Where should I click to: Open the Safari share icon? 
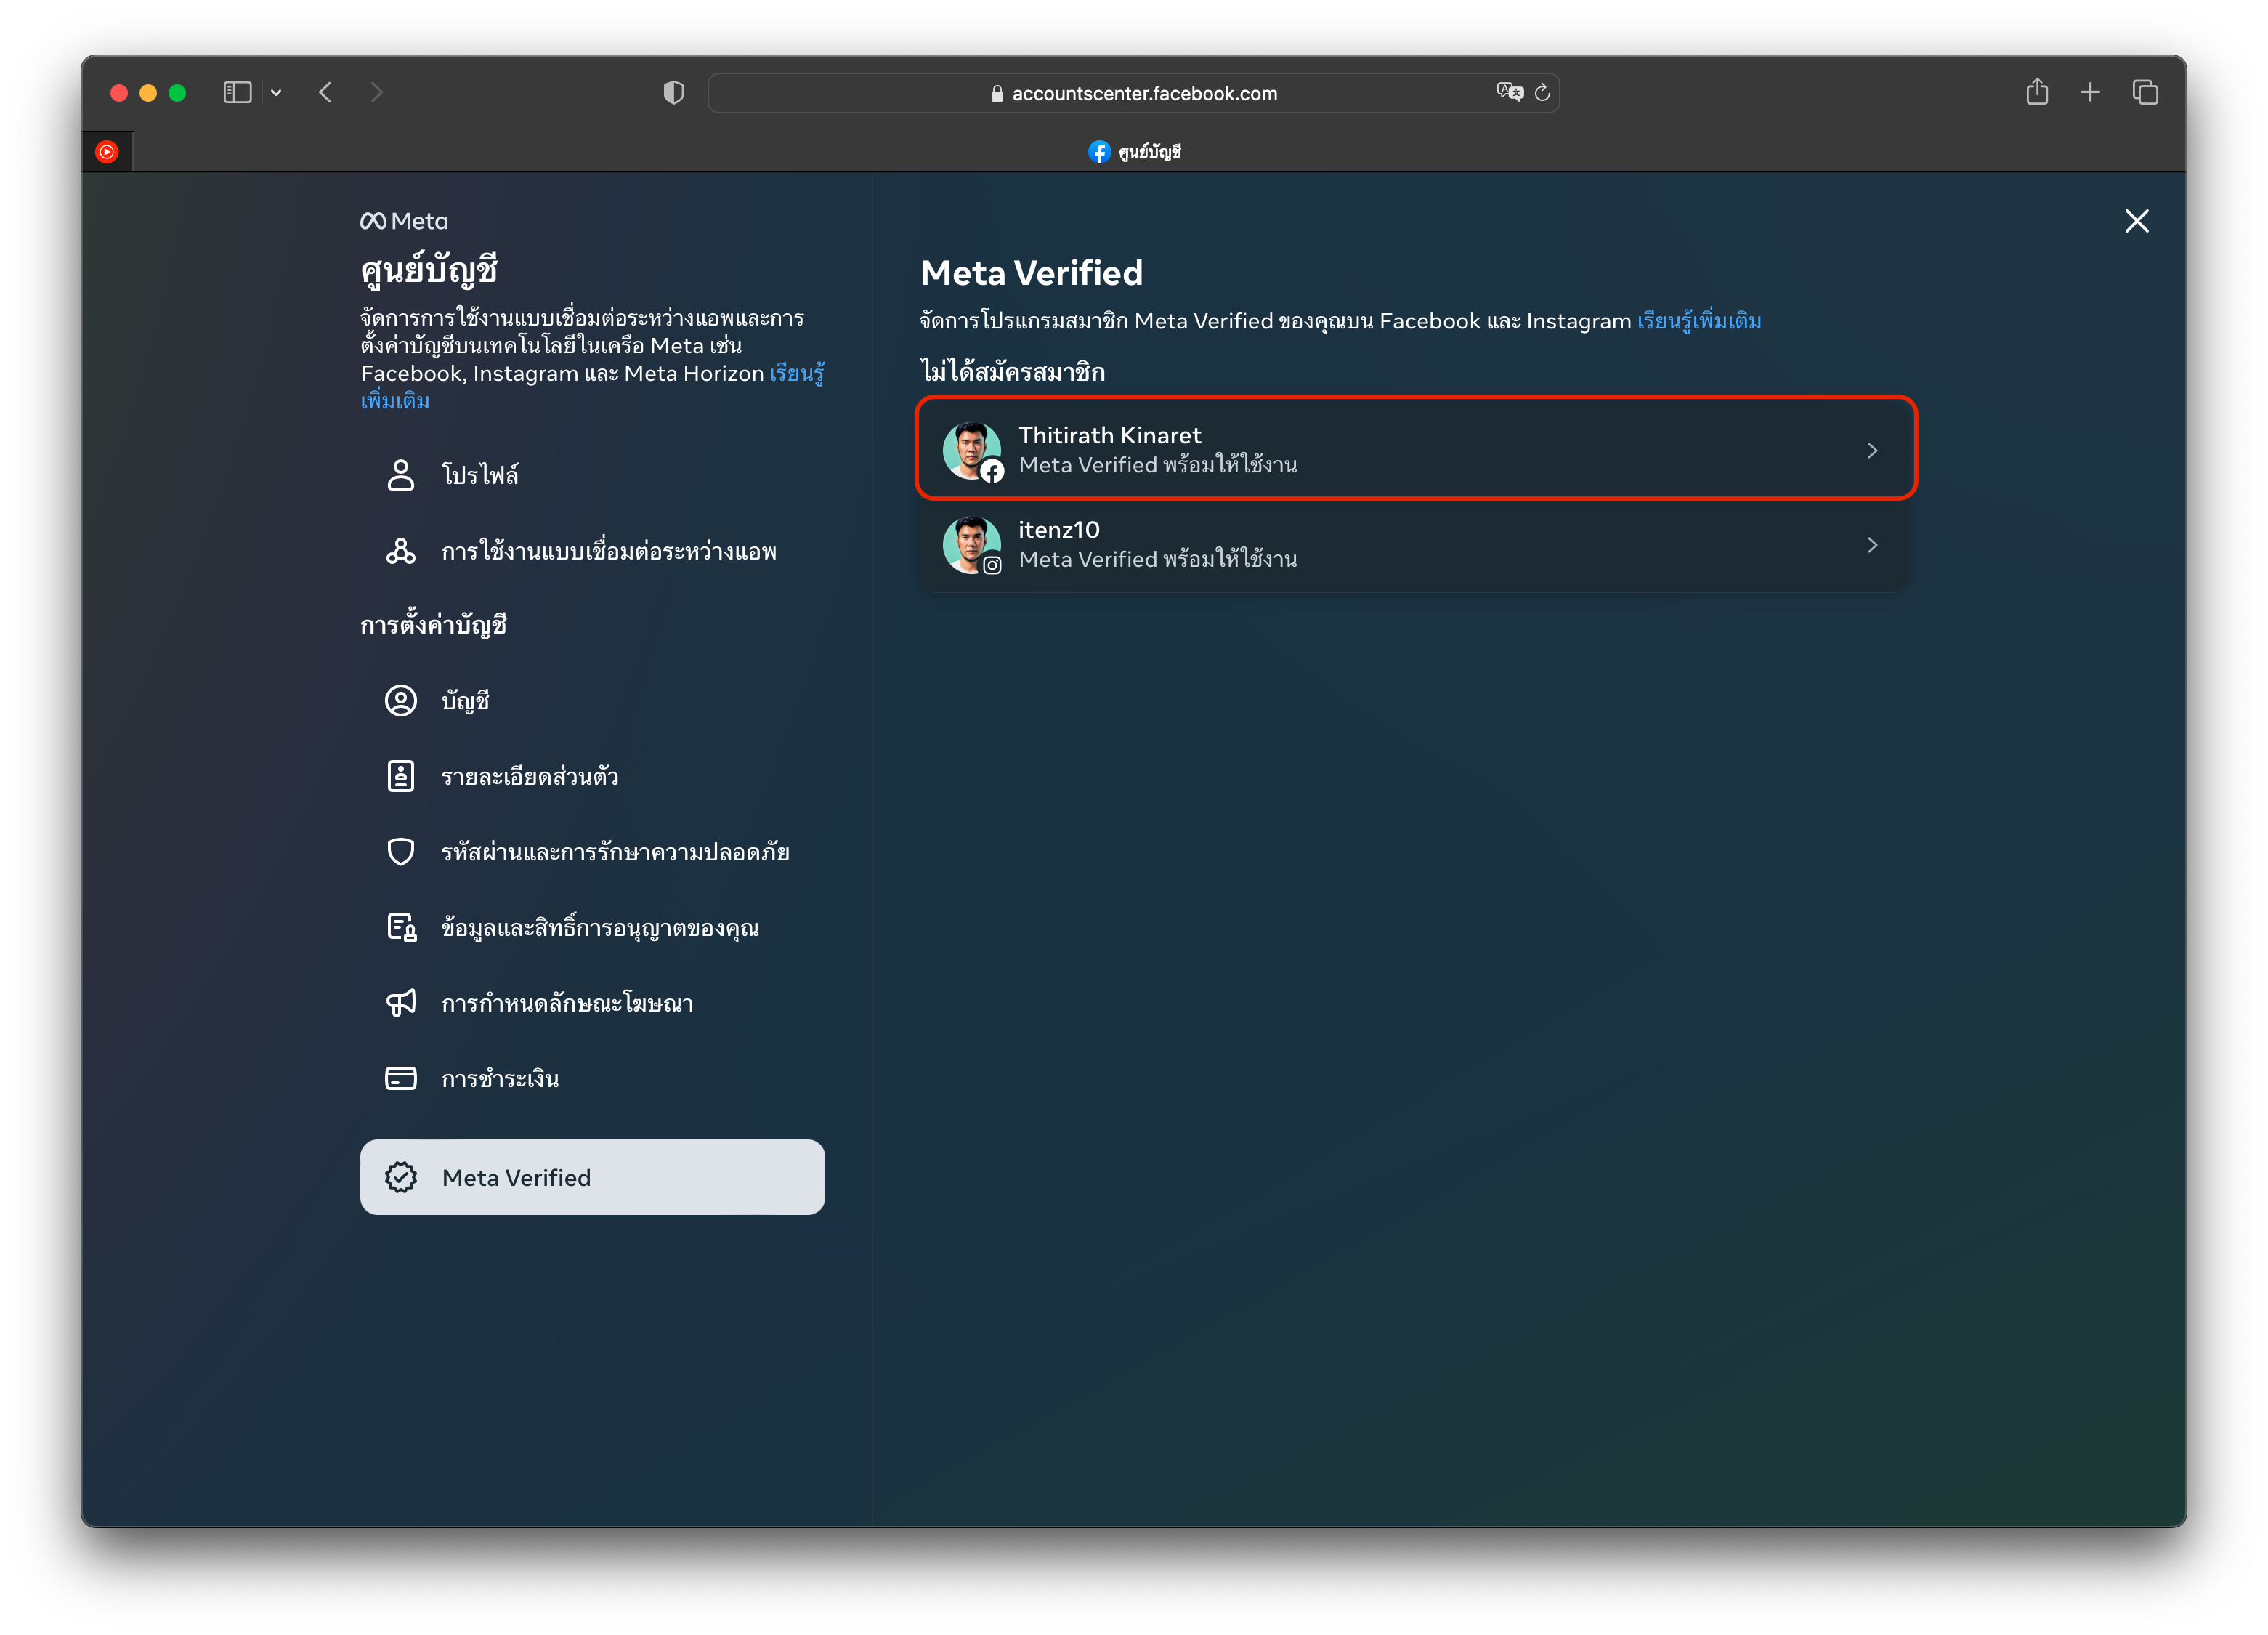2037,93
